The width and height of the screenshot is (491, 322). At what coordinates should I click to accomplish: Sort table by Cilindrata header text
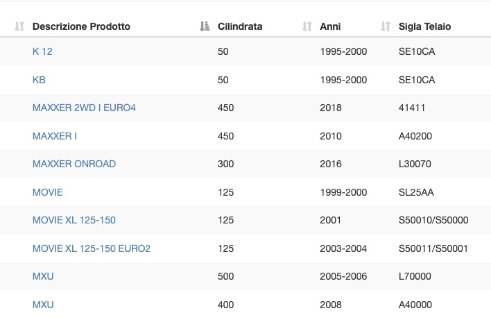(x=240, y=26)
